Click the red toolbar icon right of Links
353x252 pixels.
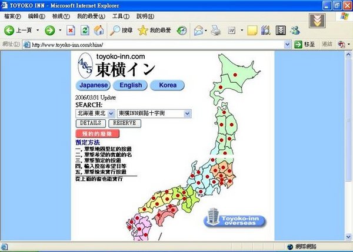click(341, 45)
